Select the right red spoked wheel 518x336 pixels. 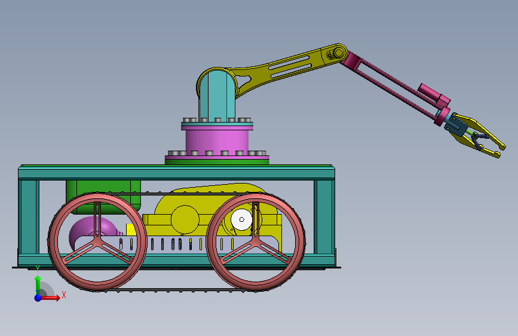(255, 242)
